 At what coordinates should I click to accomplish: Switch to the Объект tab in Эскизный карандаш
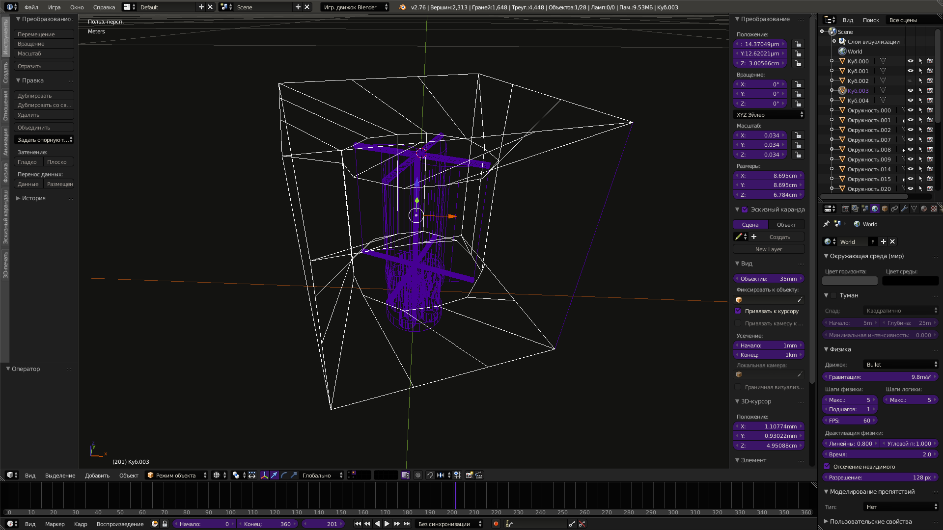(787, 224)
